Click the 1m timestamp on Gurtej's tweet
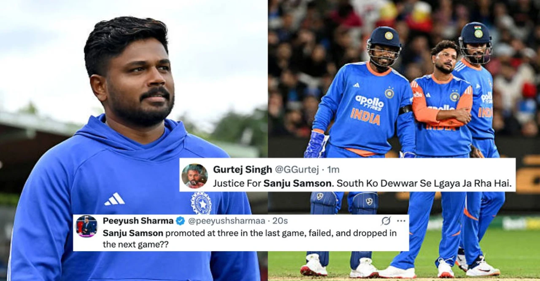The height and width of the screenshot is (281, 540). [x=333, y=170]
